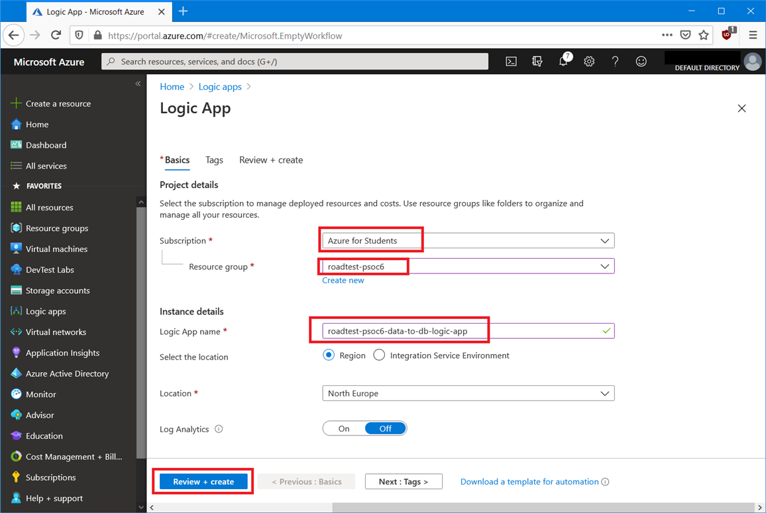This screenshot has width=766, height=513.
Task: Switch to Review + create tab
Action: tap(271, 160)
